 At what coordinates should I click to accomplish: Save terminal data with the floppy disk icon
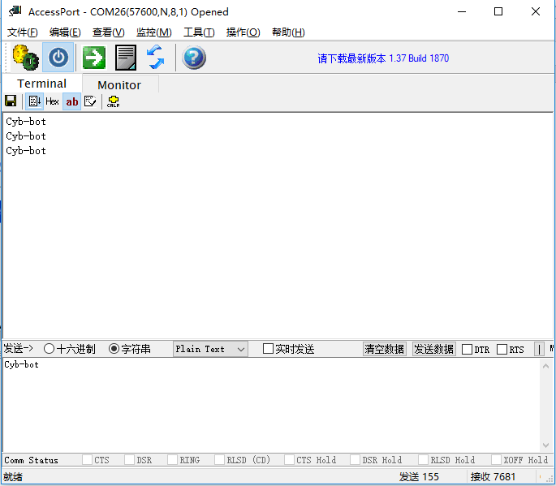pyautogui.click(x=11, y=101)
